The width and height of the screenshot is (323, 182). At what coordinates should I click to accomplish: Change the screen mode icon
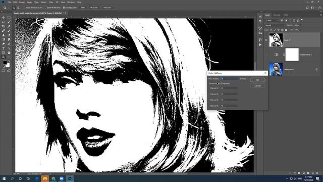tap(9, 71)
